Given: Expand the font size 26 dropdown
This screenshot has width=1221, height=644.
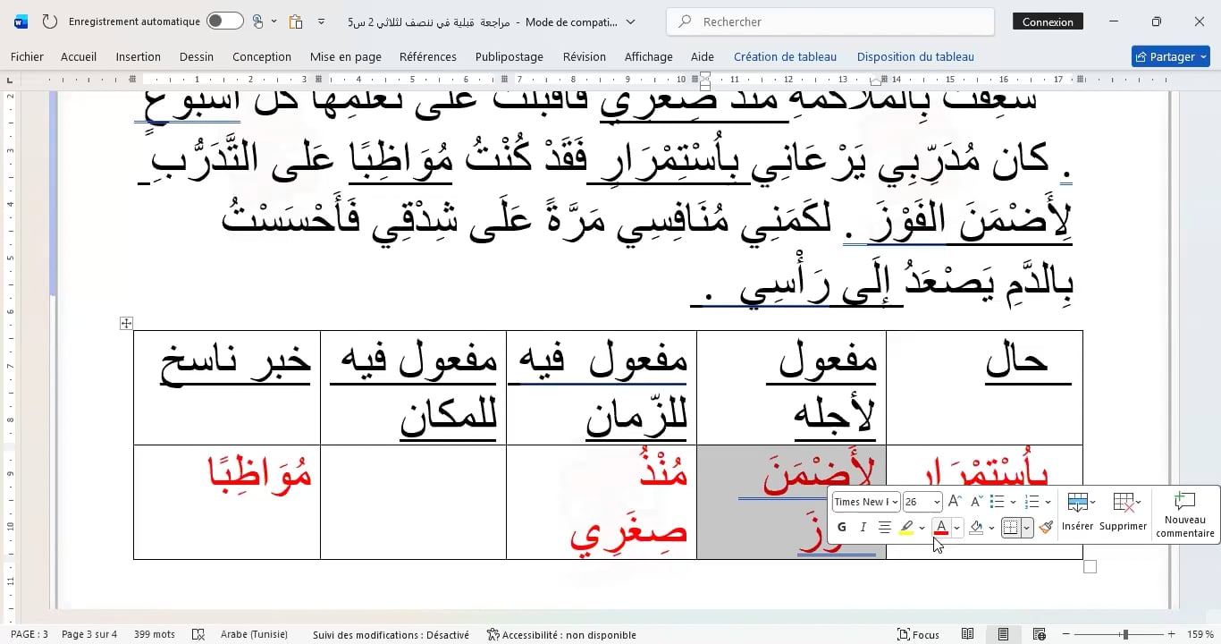Looking at the screenshot, I should (x=936, y=502).
